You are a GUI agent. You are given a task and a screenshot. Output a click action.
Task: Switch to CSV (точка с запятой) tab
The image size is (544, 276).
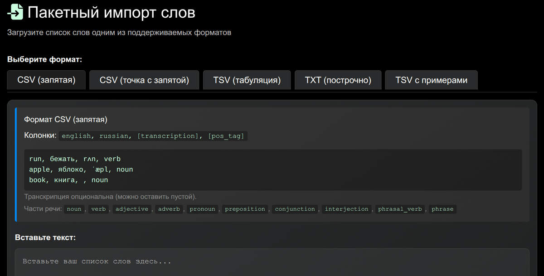(144, 80)
